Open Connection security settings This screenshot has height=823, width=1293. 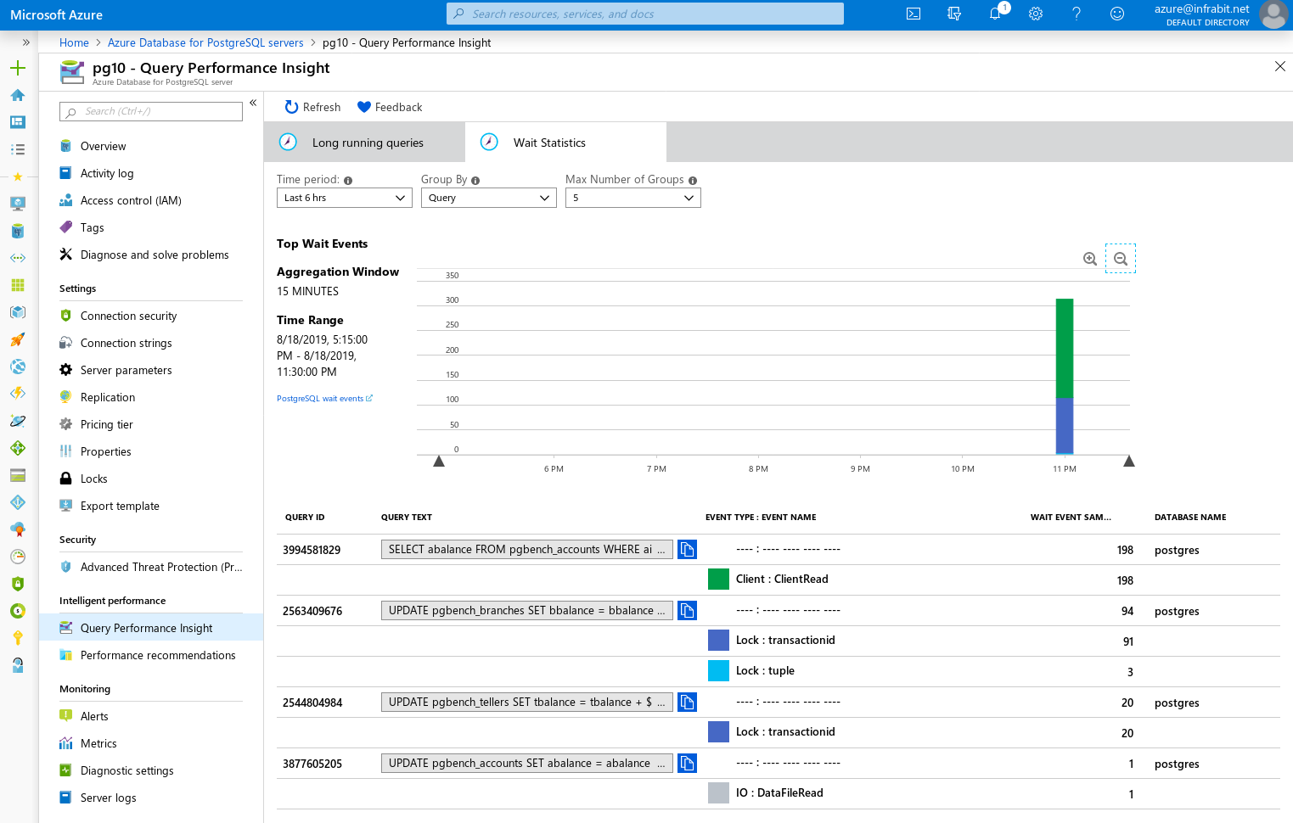(x=128, y=316)
